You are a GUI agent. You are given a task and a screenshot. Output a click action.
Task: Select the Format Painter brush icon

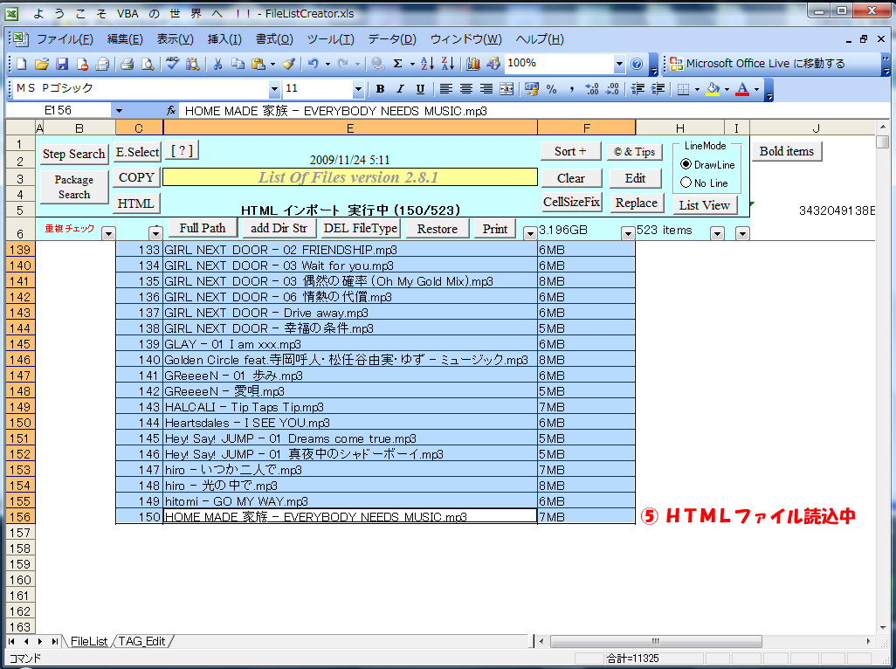(x=289, y=64)
